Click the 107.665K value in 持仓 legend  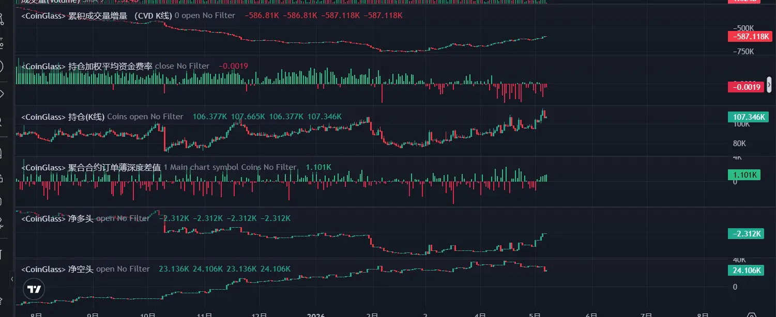248,117
